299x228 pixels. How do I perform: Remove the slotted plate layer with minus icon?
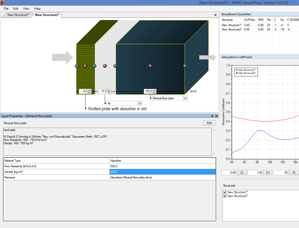tap(85, 66)
